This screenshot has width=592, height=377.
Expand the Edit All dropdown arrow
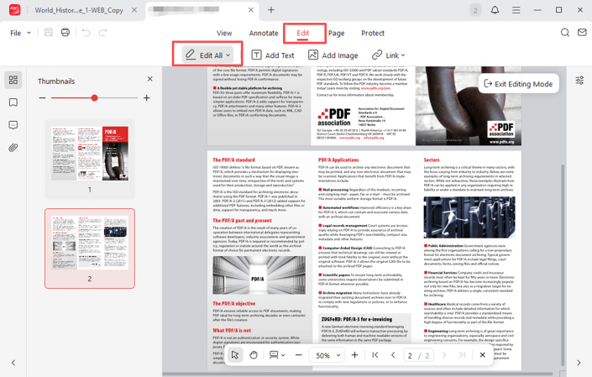[228, 55]
